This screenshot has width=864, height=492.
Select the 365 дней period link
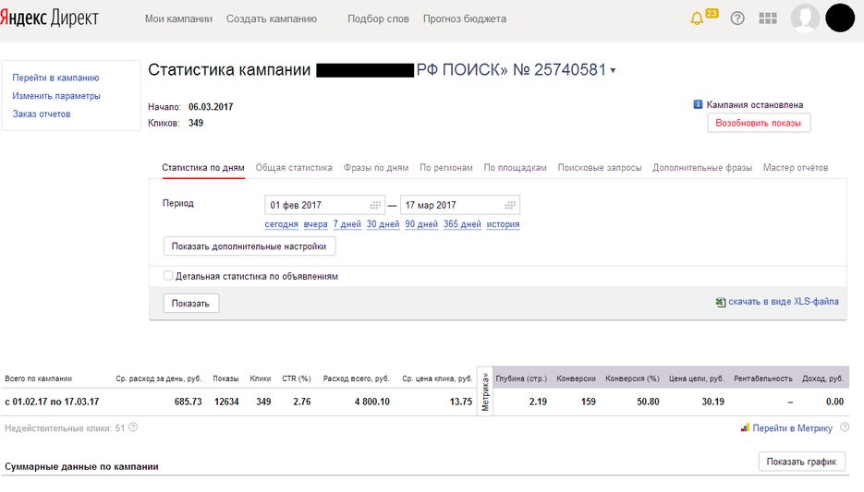462,224
